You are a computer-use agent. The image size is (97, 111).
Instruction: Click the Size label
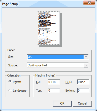point(11,57)
